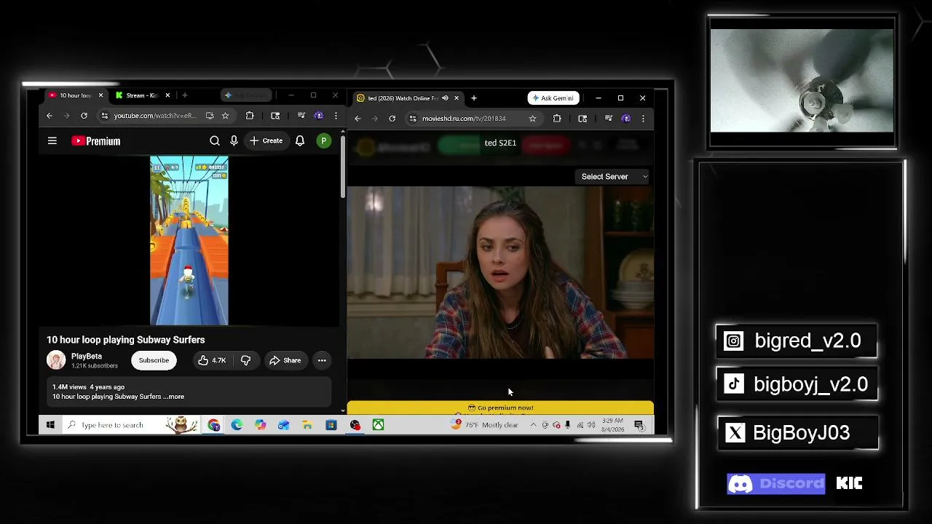Screen dimensions: 932x524
Task: Share the Subway Surfers video
Action: (x=285, y=360)
